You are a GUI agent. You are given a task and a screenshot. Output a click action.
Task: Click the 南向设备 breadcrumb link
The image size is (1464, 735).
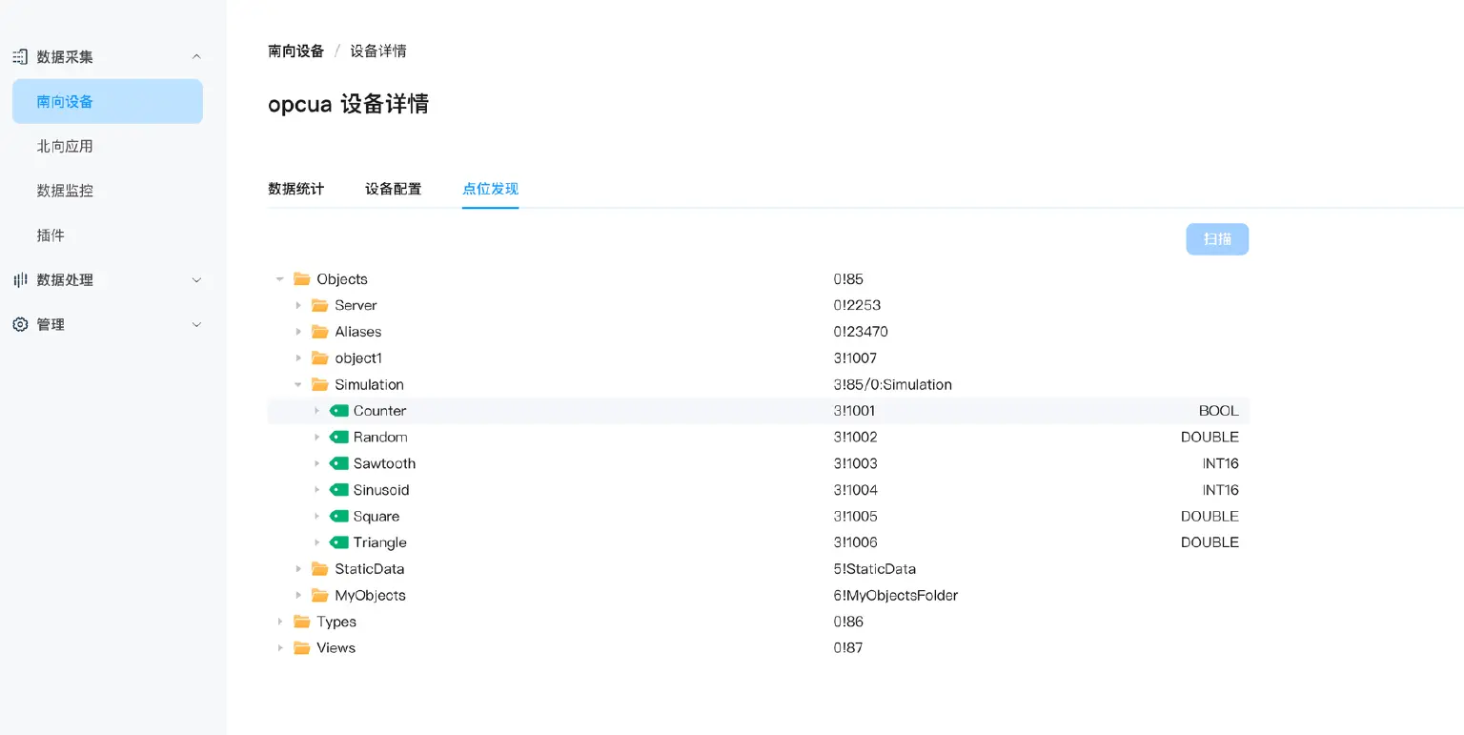tap(295, 50)
